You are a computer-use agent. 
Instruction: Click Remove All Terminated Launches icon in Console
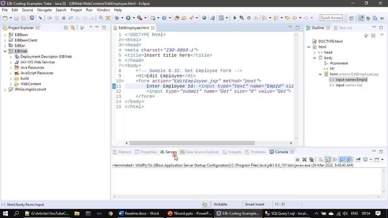(312, 160)
